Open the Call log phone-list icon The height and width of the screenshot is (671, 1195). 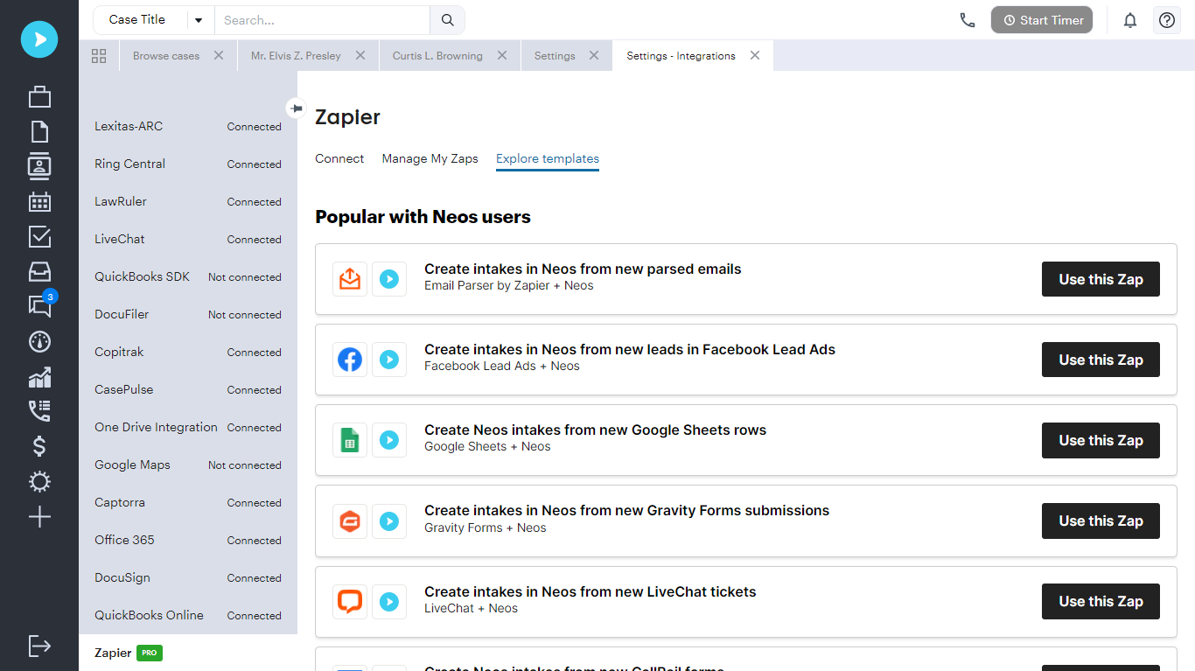[39, 411]
